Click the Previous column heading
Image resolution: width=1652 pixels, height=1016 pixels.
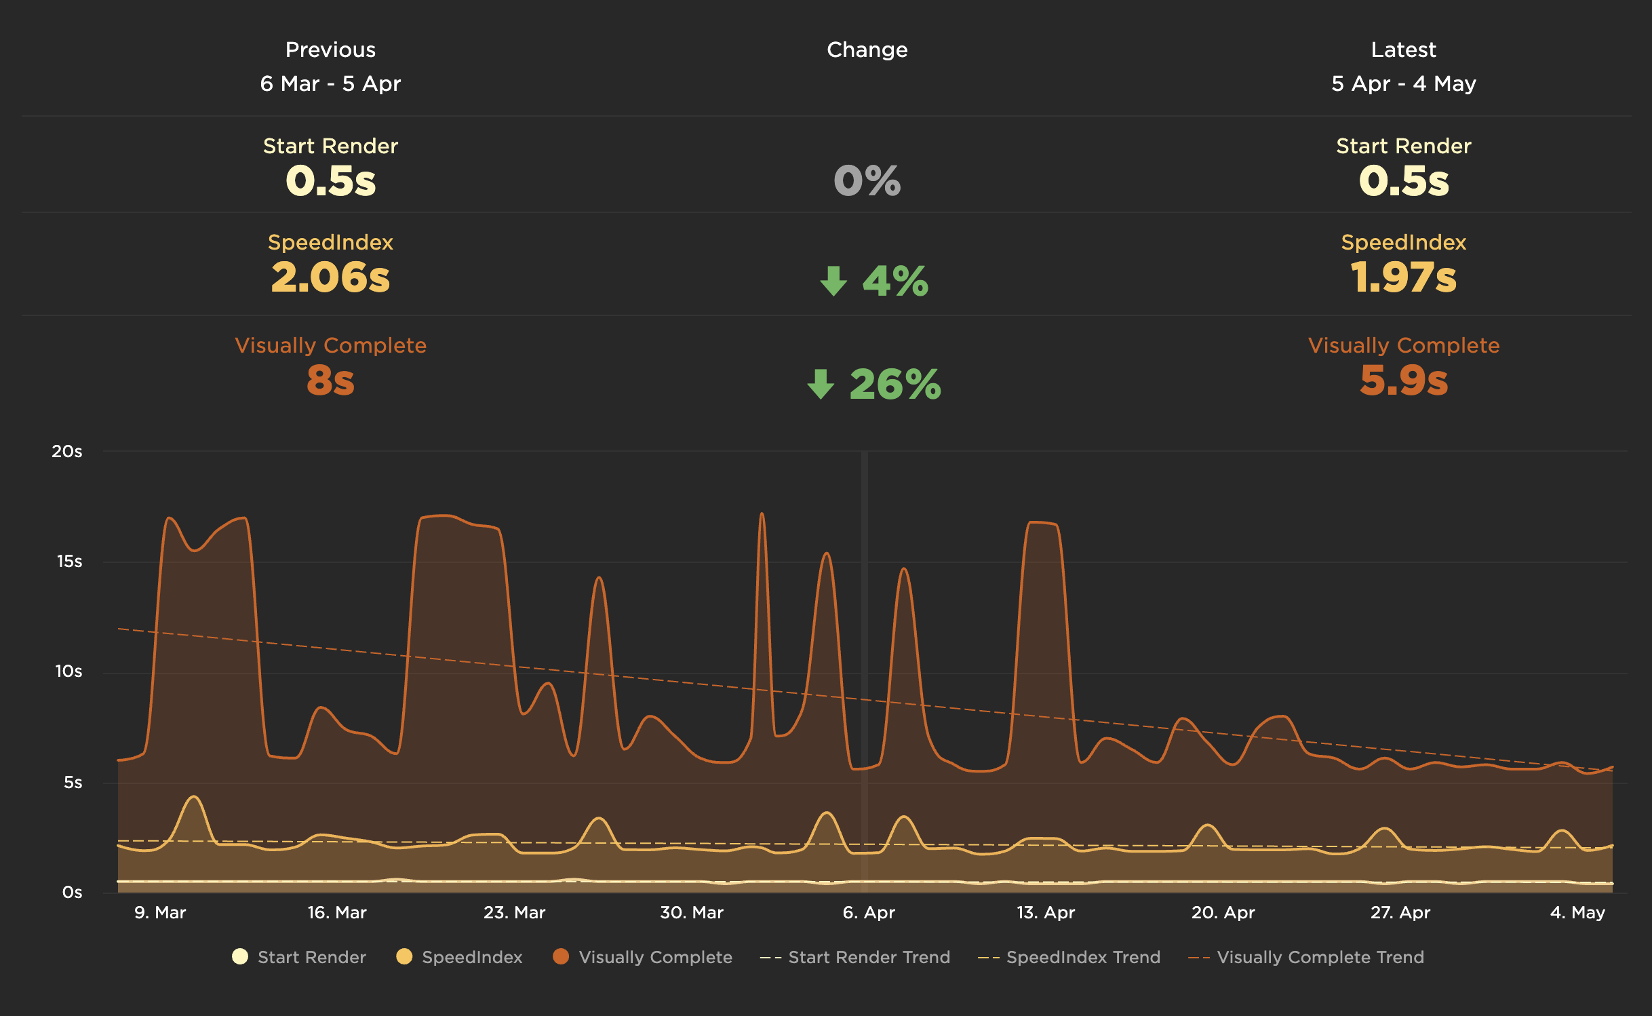point(330,50)
